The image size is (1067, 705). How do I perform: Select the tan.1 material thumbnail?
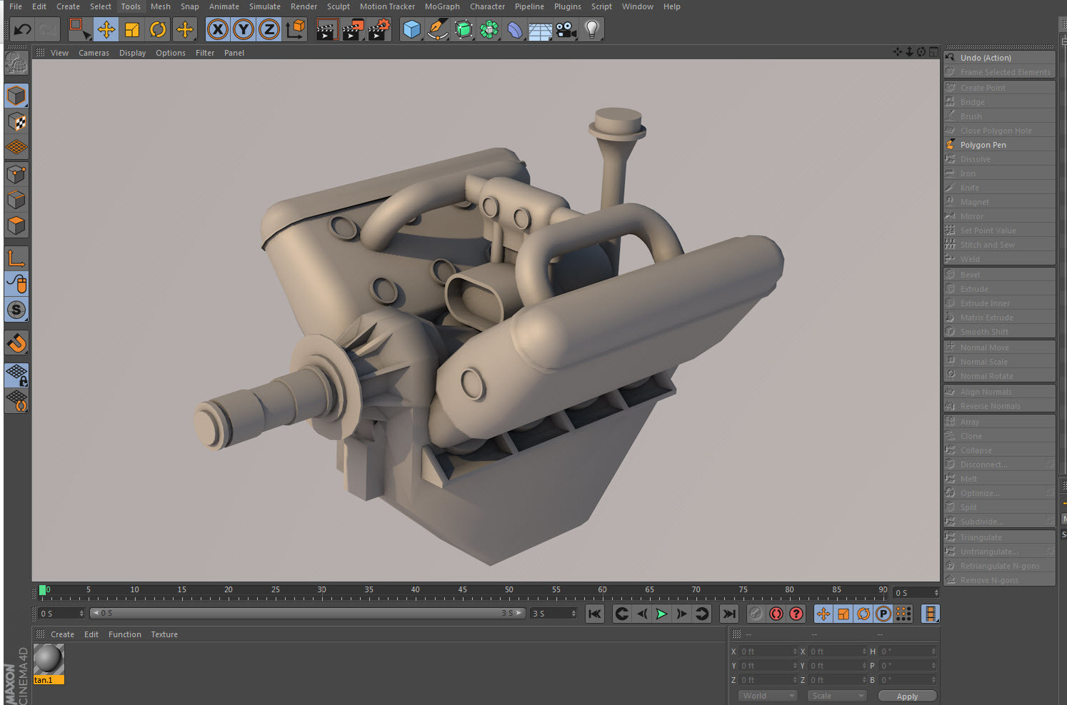pyautogui.click(x=49, y=664)
